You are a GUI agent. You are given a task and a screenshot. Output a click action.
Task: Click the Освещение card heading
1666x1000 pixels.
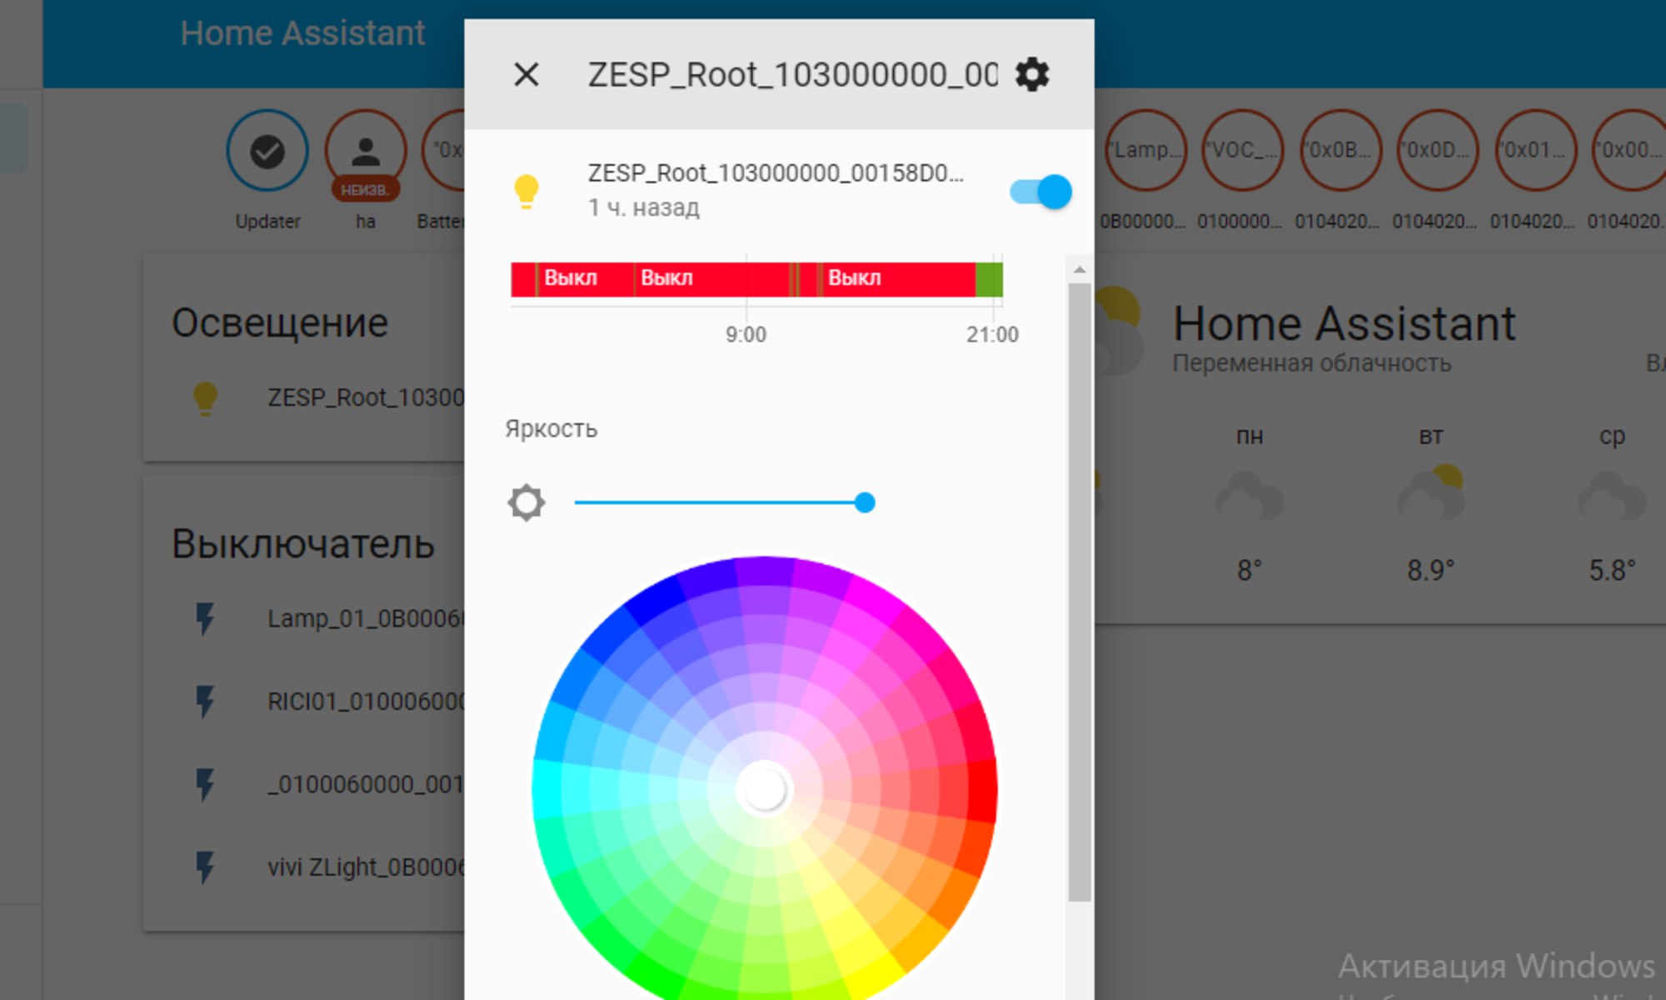tap(280, 323)
